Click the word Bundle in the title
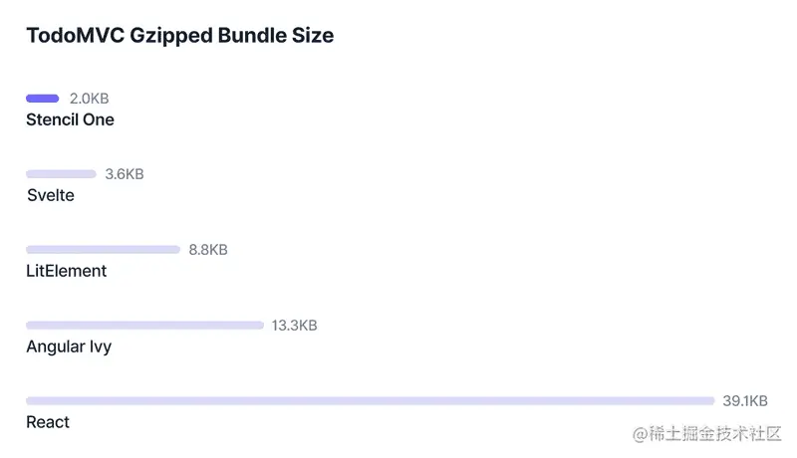 click(254, 36)
